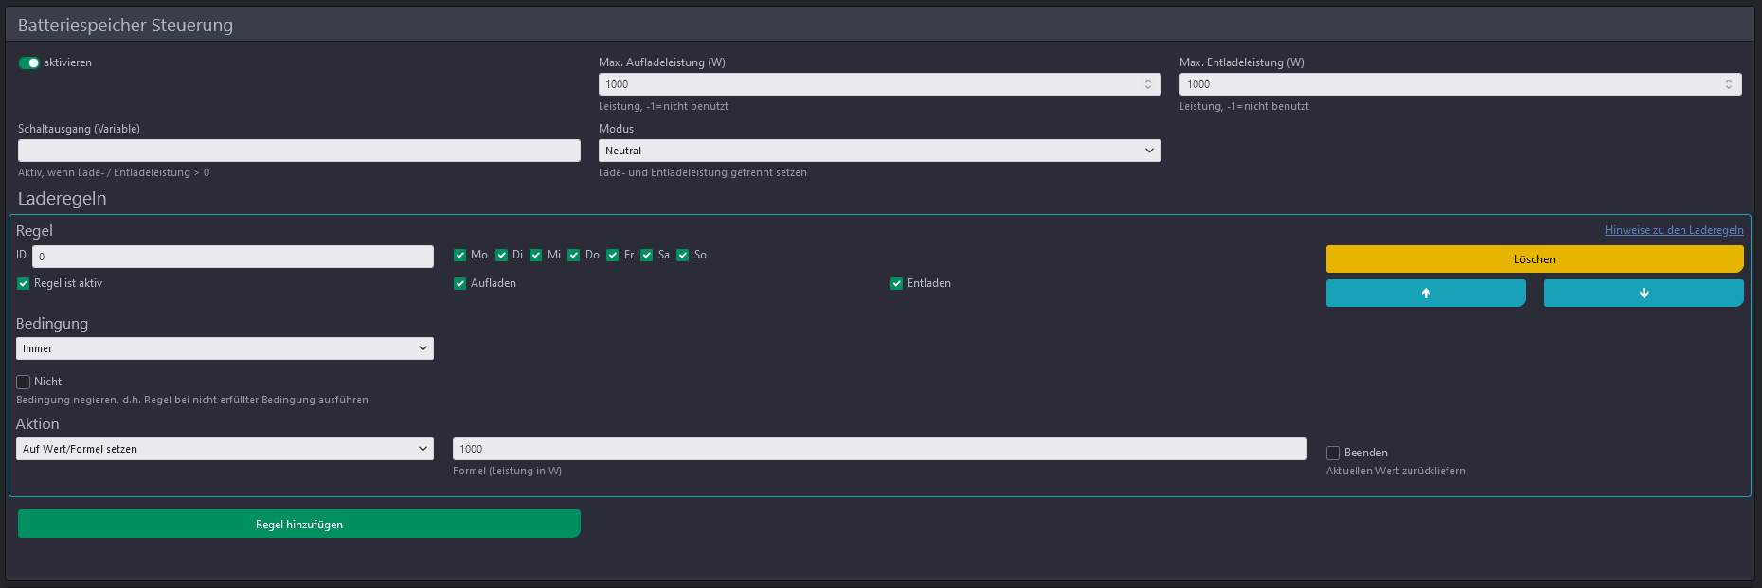
Task: Toggle the 'aktivieren' switch off
Action: point(29,62)
